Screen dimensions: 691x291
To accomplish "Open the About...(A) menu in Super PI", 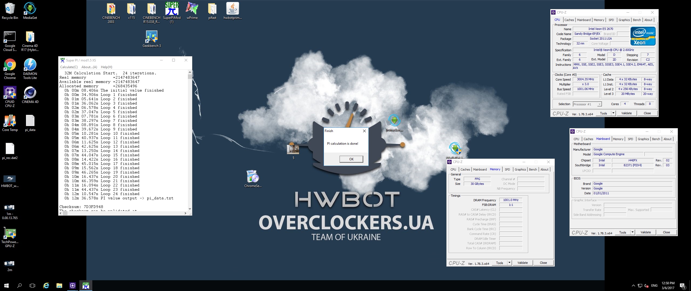I will [89, 67].
